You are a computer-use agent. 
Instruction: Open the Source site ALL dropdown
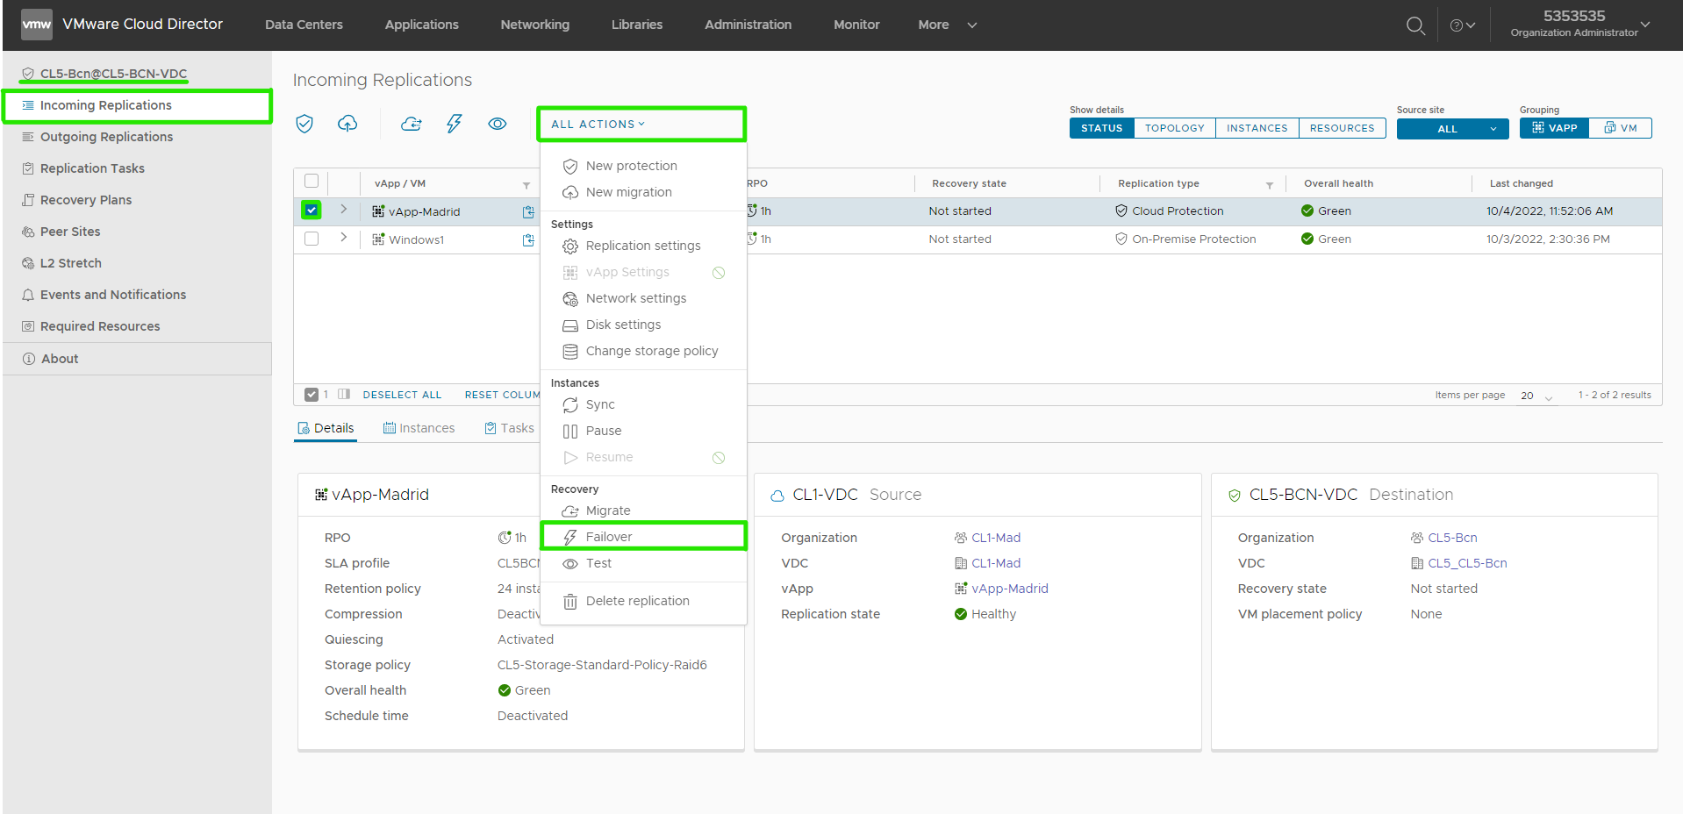click(1452, 129)
